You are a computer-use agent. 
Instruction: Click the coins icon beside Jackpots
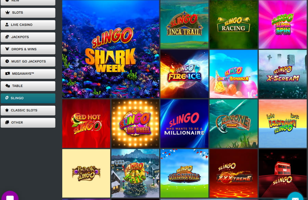click(x=7, y=37)
